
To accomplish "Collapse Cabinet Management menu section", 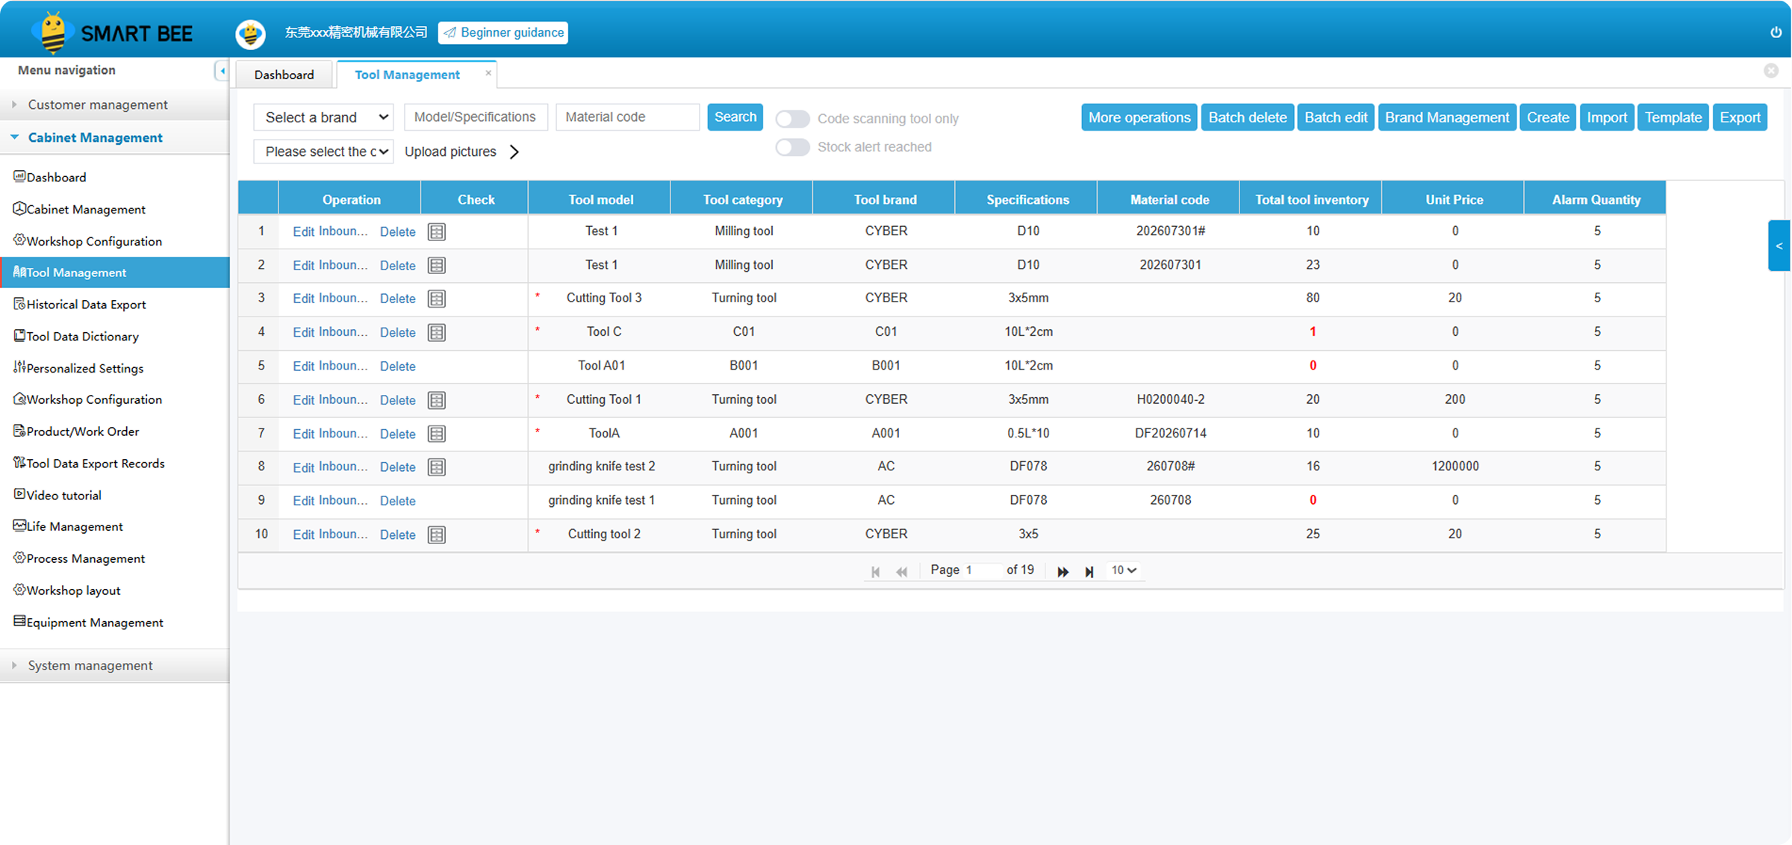I will tap(114, 137).
